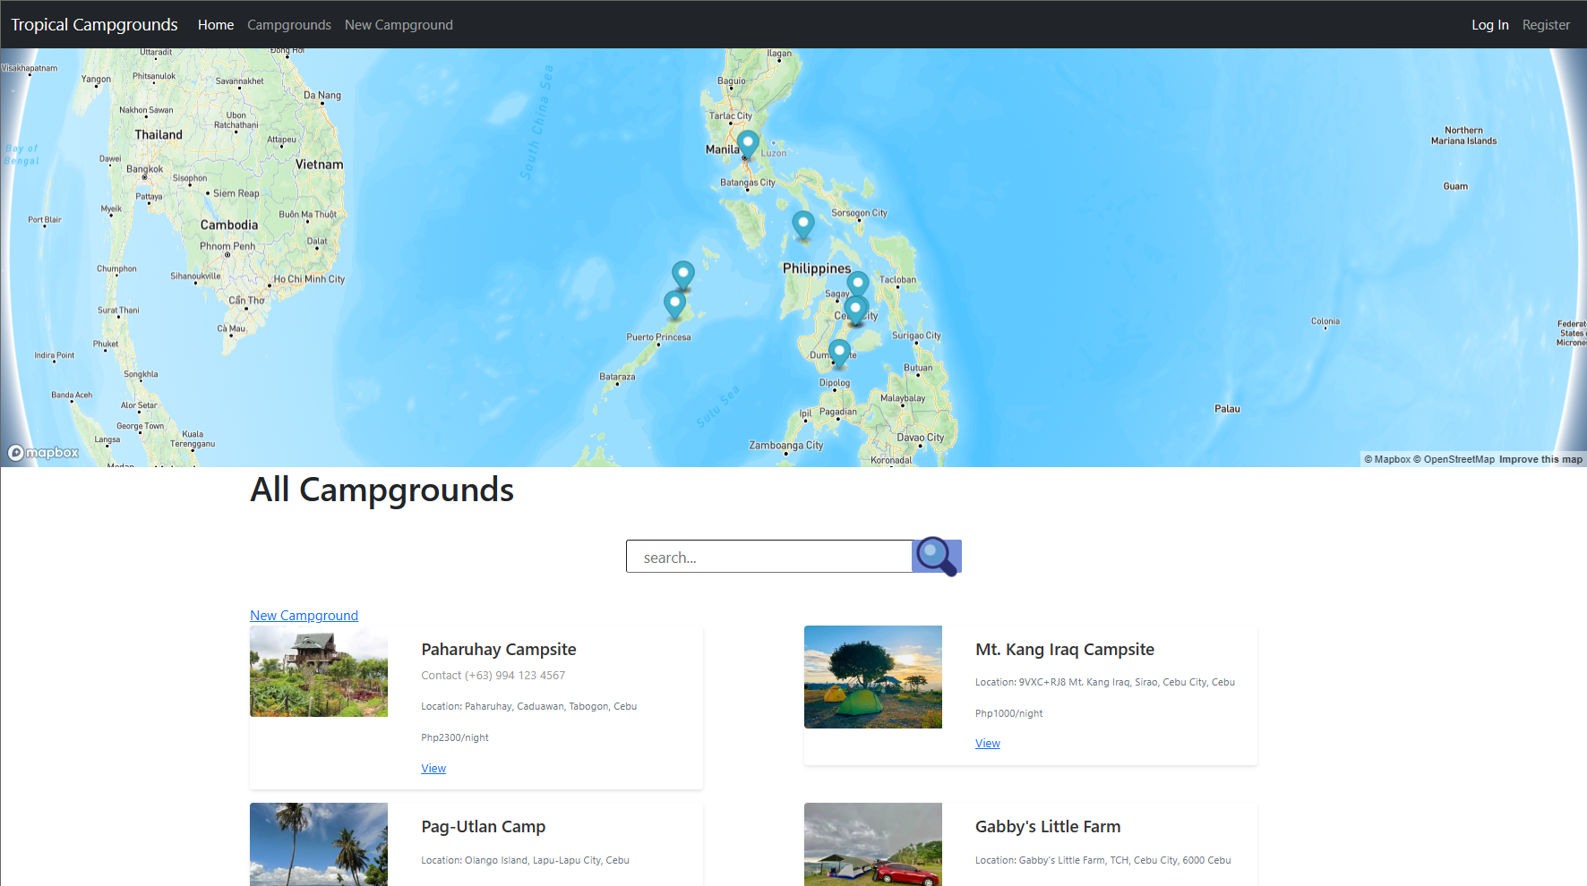Select the map marker above Puerto Princesa
1587x886 pixels.
point(674,305)
